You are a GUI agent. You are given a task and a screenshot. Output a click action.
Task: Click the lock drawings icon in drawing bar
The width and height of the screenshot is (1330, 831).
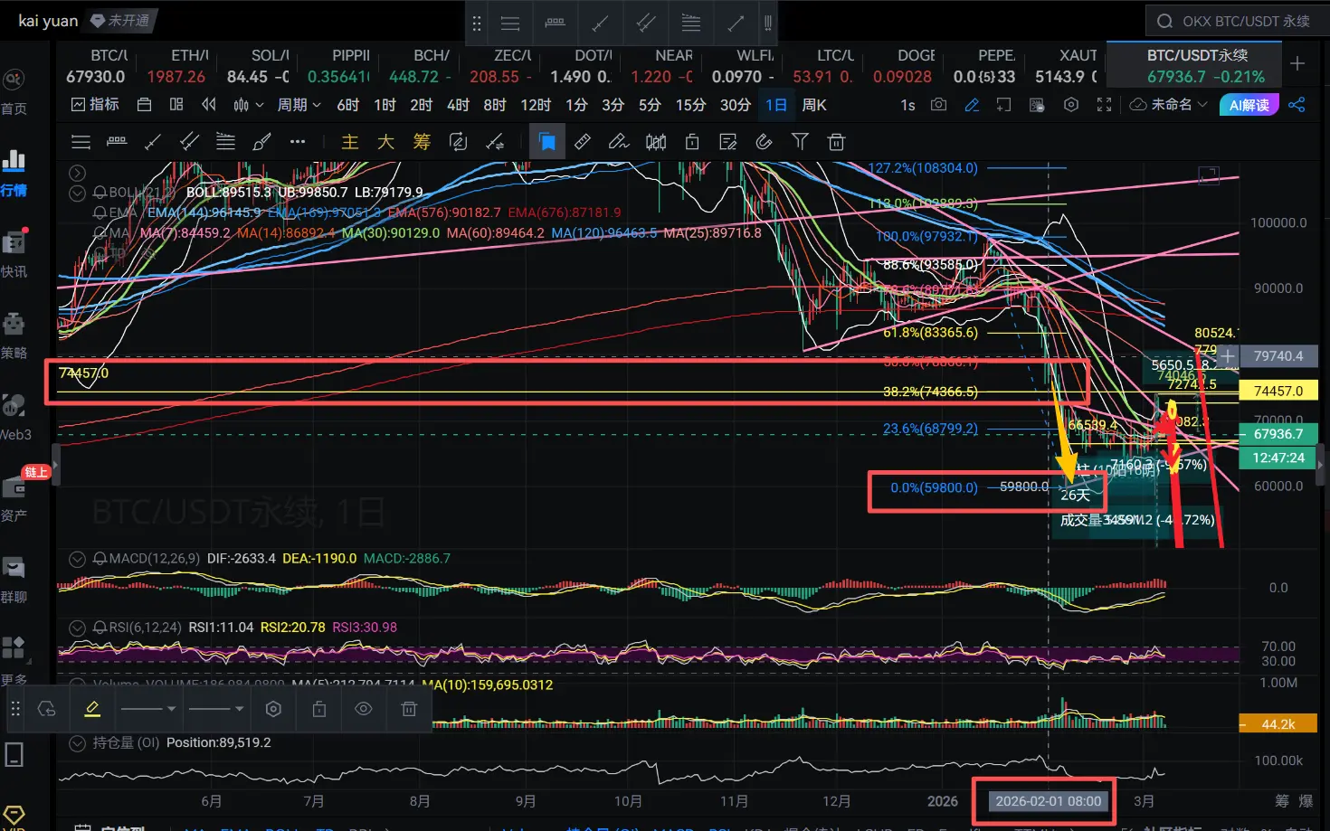coord(692,142)
